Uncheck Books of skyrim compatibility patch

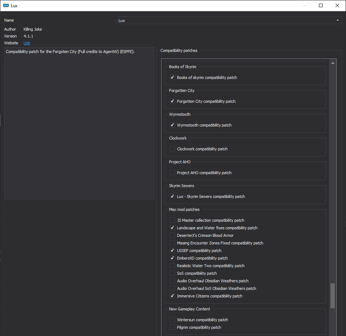[x=172, y=78]
